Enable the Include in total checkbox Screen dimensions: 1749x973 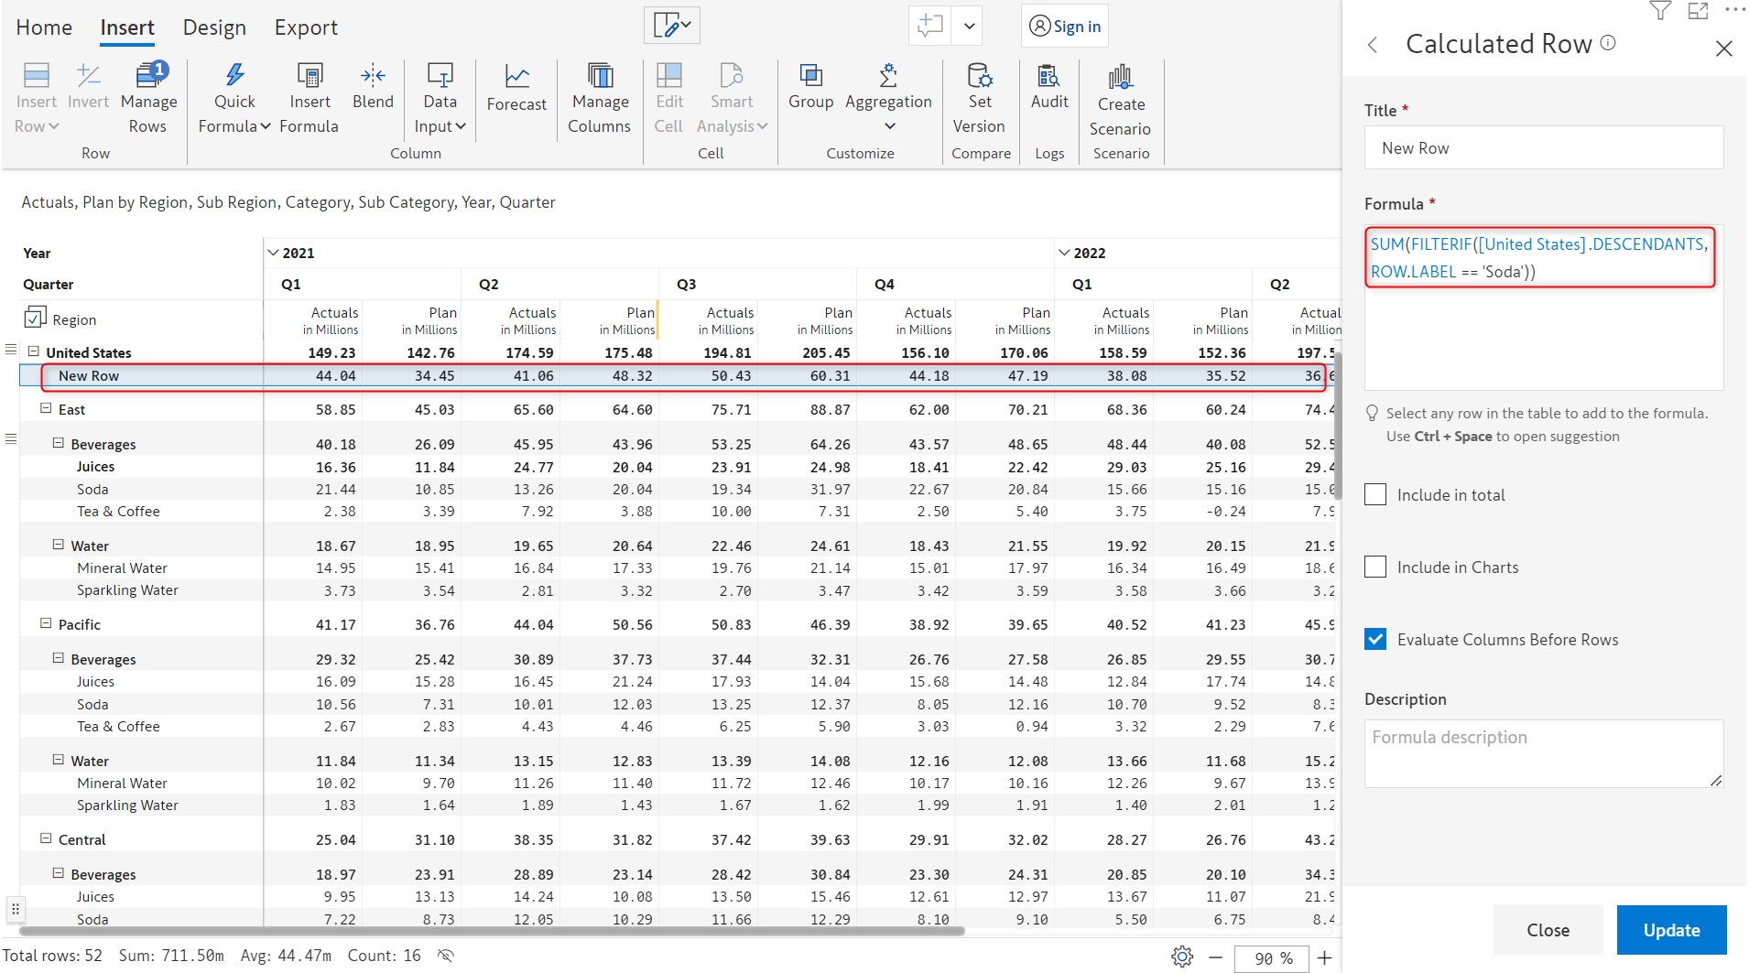coord(1375,495)
